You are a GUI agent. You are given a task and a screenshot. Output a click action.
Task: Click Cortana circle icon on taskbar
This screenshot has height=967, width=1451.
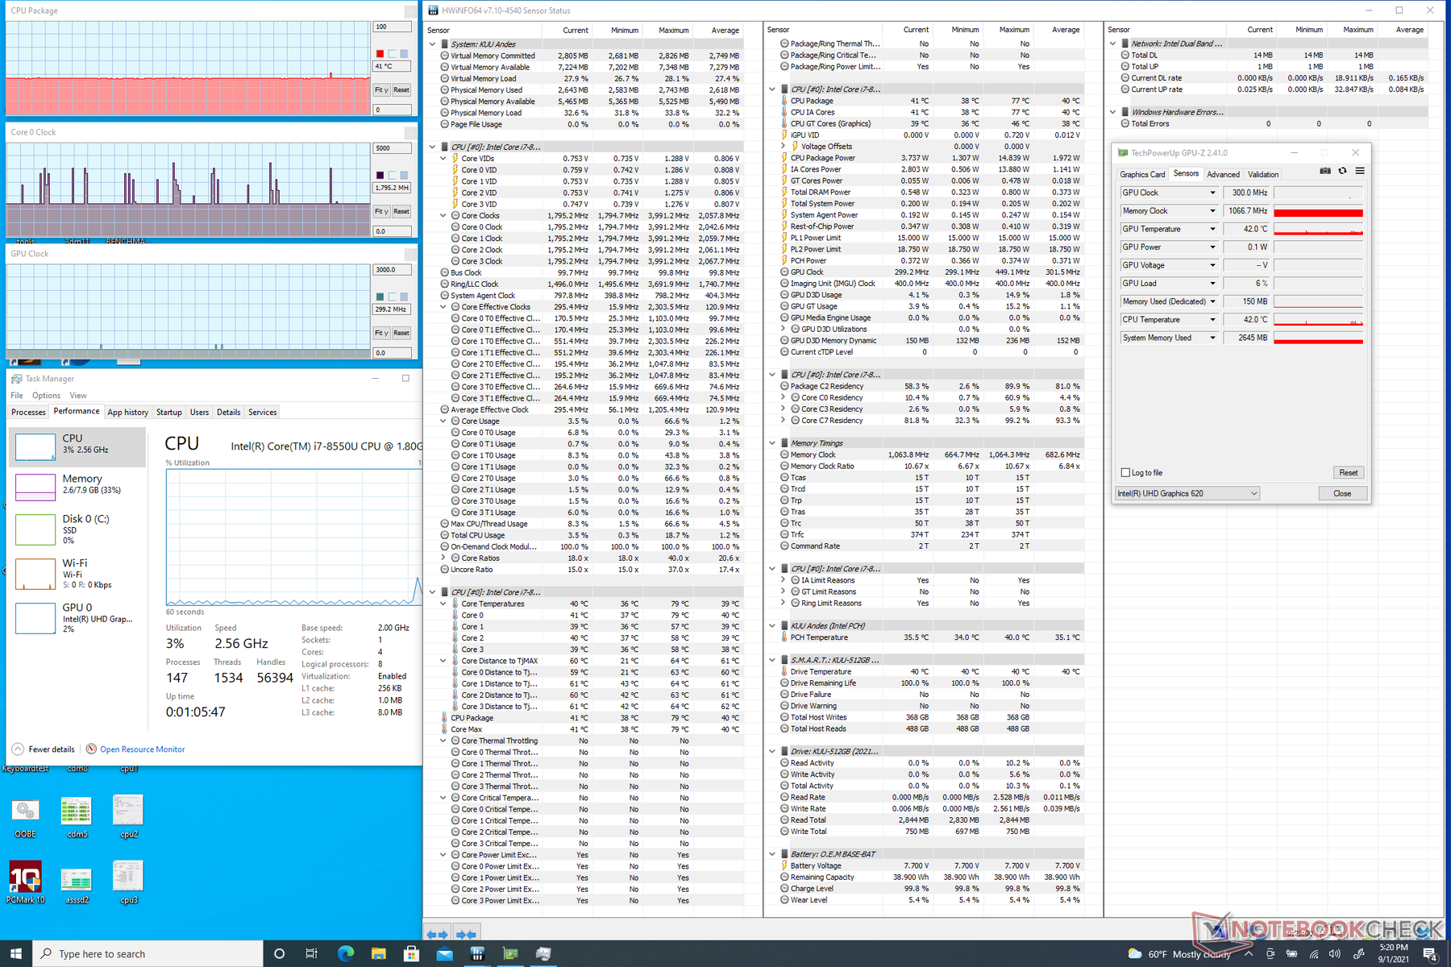(279, 953)
